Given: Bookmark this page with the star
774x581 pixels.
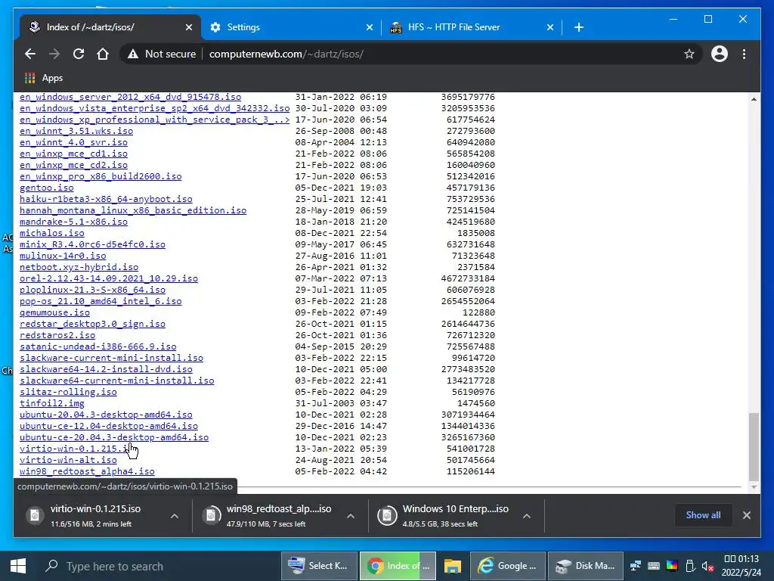Looking at the screenshot, I should click(689, 54).
